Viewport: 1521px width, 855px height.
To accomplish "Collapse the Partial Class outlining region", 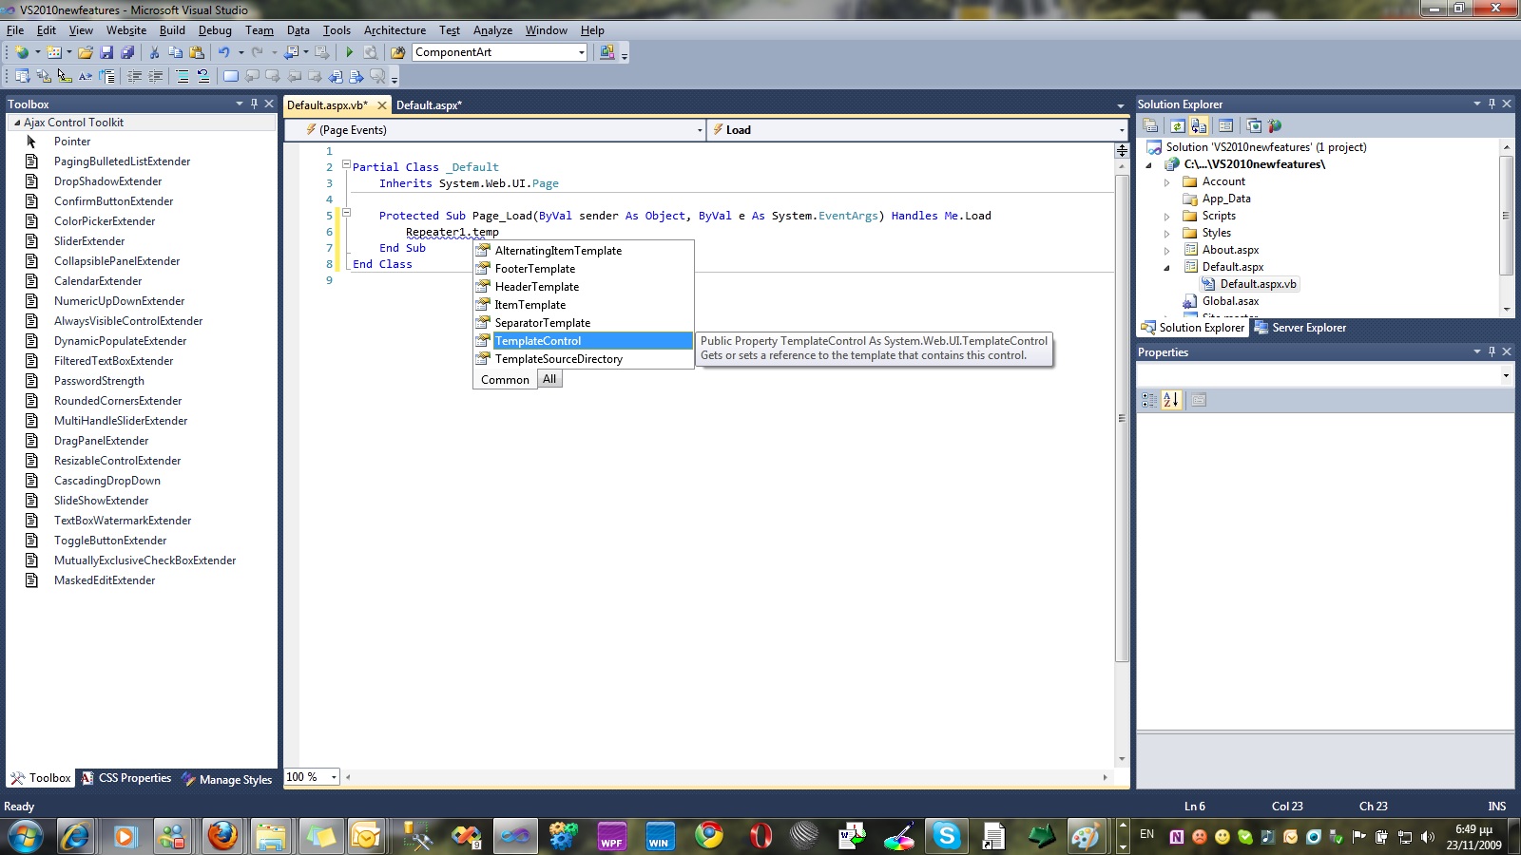I will (x=346, y=164).
